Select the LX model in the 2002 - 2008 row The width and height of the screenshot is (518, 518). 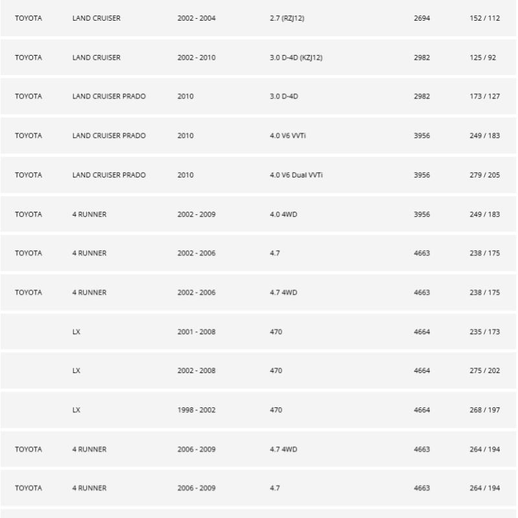pyautogui.click(x=76, y=371)
